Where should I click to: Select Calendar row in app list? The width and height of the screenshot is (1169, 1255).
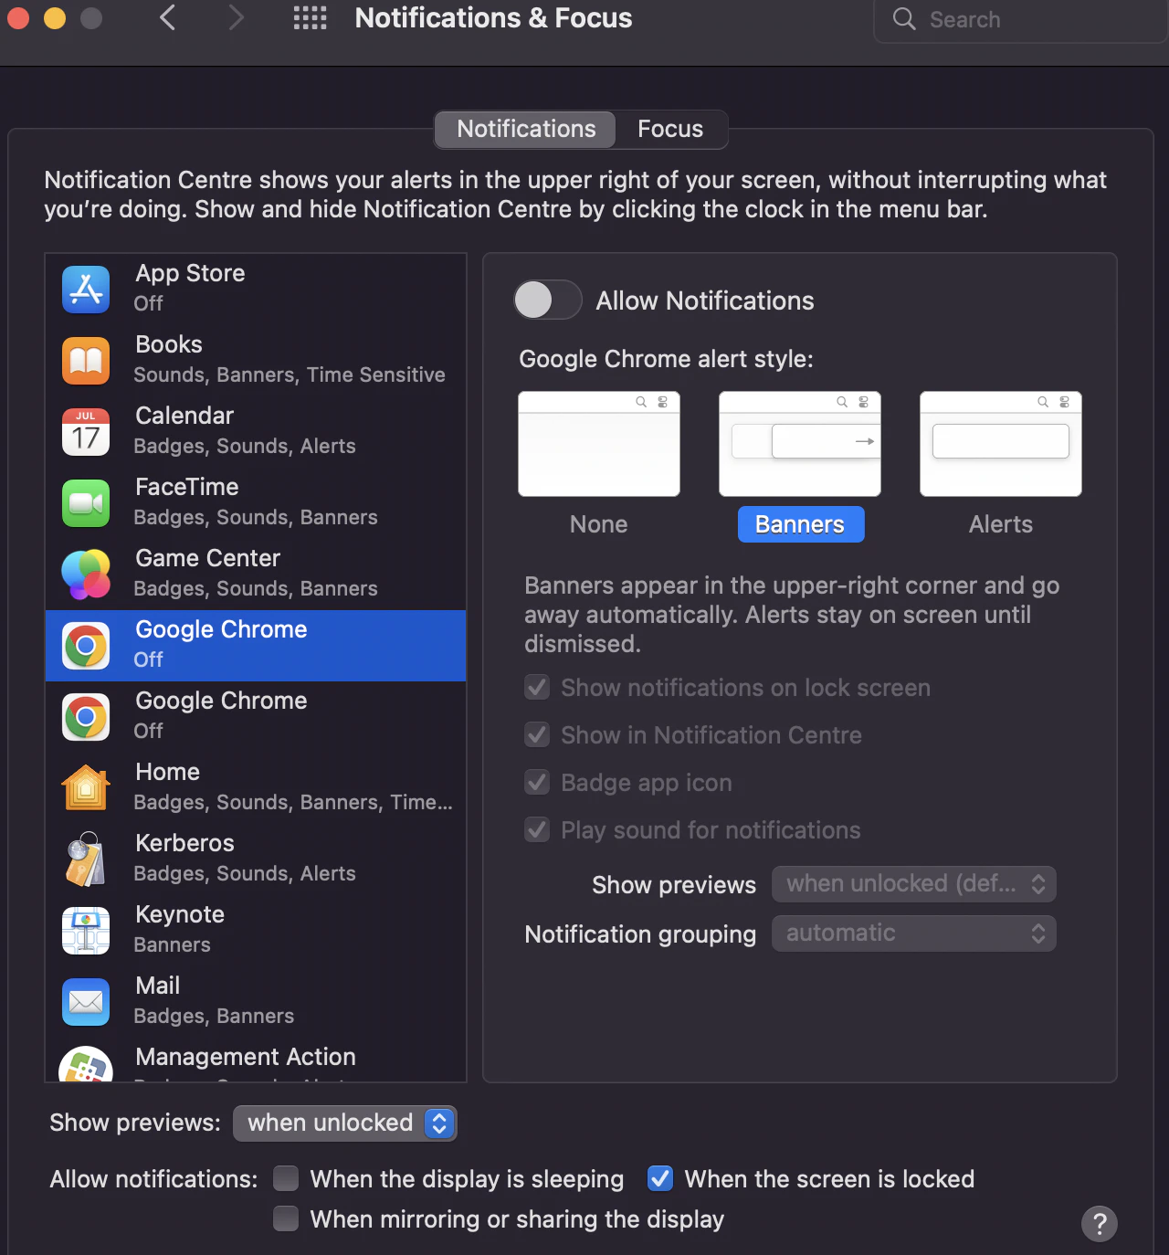256,431
